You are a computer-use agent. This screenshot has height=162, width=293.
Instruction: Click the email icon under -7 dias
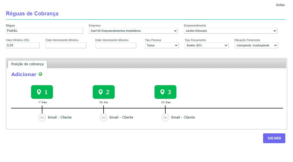[x=42, y=117]
